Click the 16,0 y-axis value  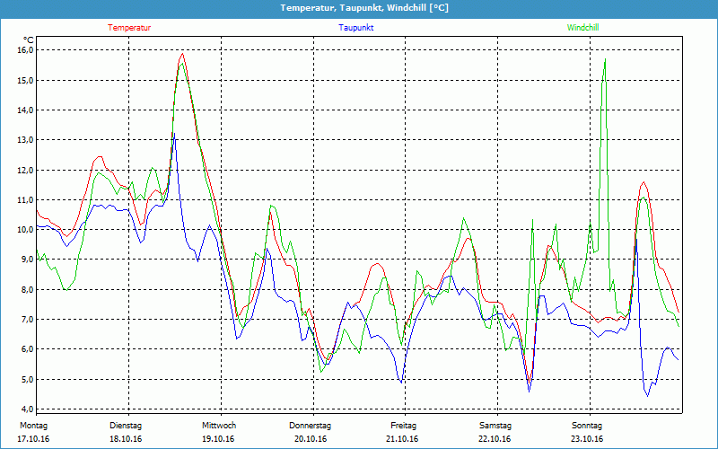[26, 50]
